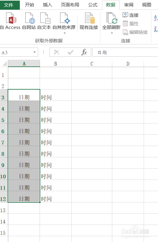Screen dimensions: 158x242
Task: Select the 数据 (Data) tab
Action: [x=111, y=5]
